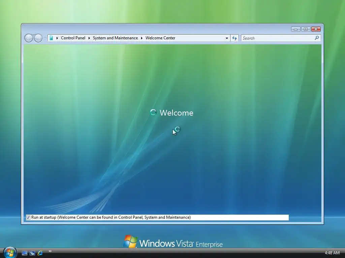The width and height of the screenshot is (345, 258).
Task: Expand the arrow before Control Panel
Action: pos(57,38)
